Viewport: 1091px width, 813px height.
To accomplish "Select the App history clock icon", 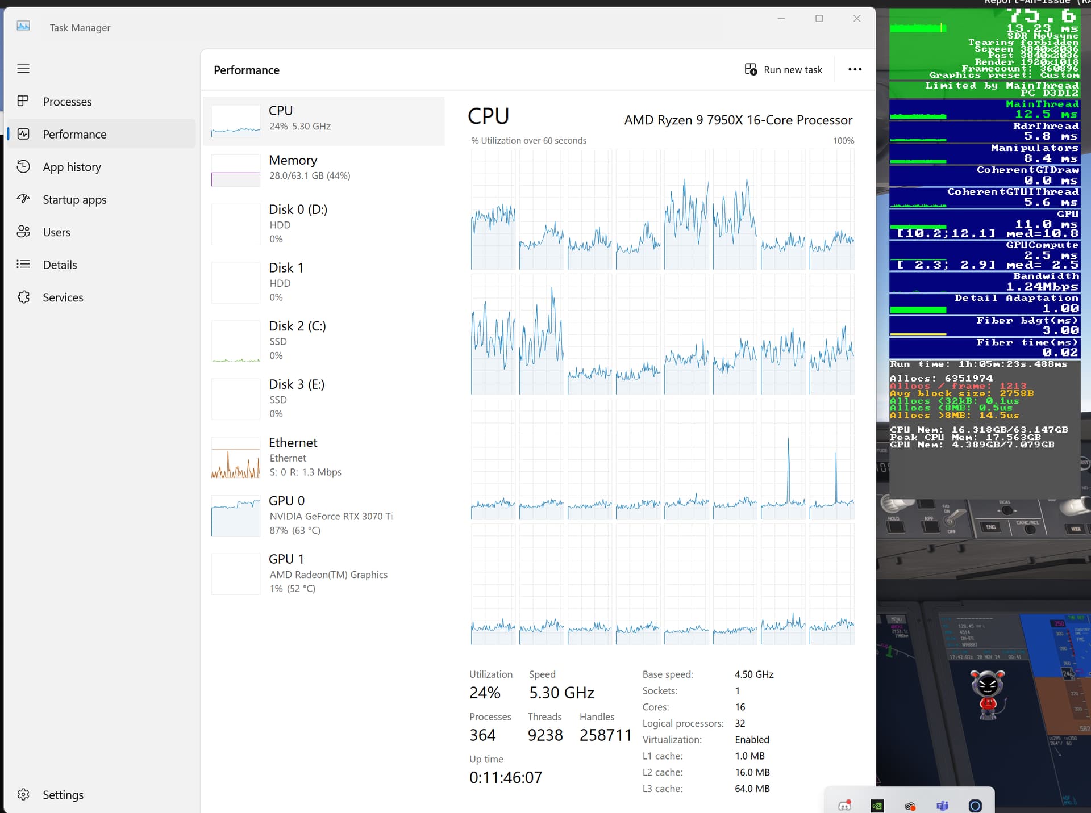I will point(23,166).
